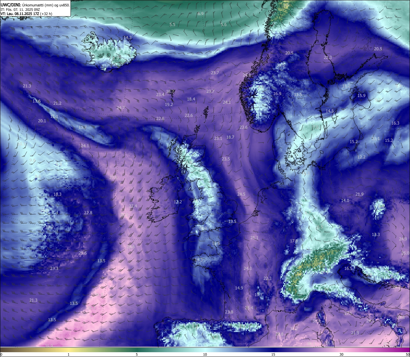The height and width of the screenshot is (357, 410).
Task: Click the 25.6 value in the southwest Atlantic
Action: coord(83,253)
